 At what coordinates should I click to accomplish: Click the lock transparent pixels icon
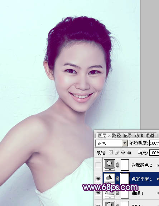(111, 152)
